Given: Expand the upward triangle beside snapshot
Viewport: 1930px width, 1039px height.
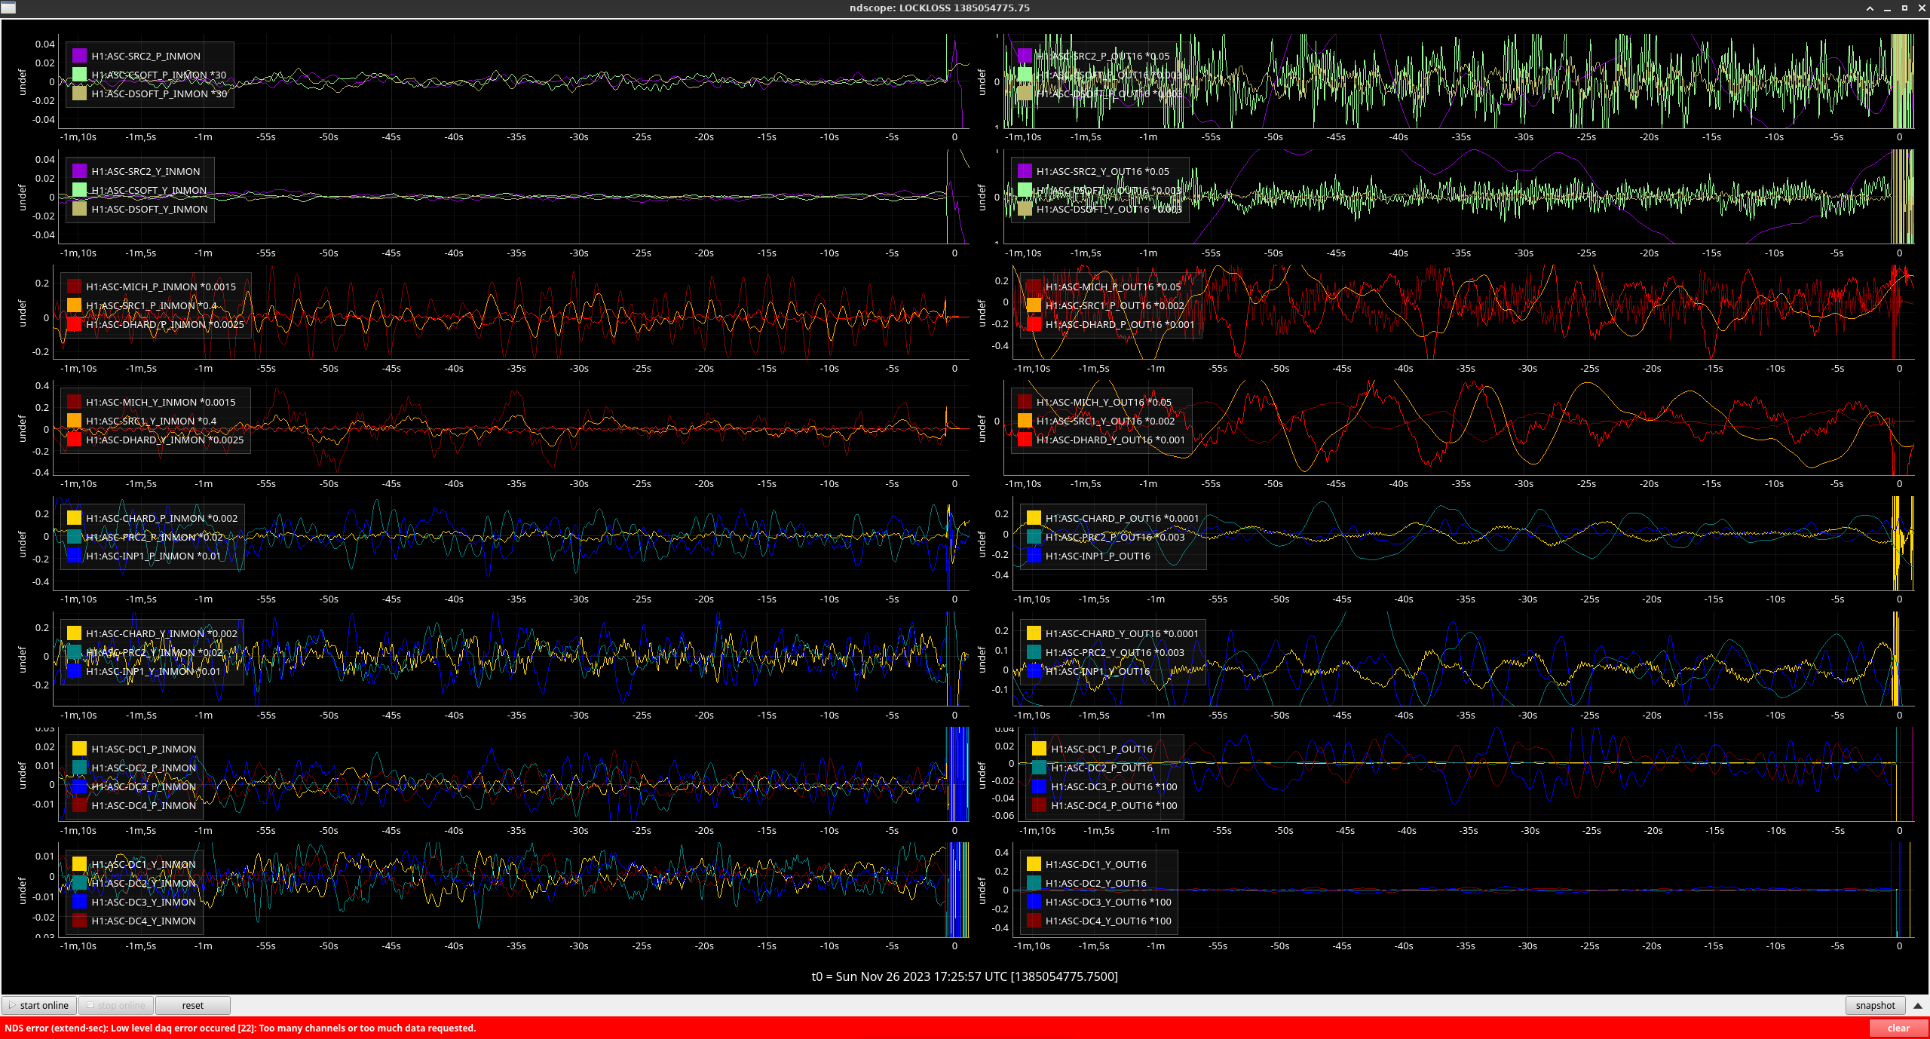Looking at the screenshot, I should point(1918,1005).
